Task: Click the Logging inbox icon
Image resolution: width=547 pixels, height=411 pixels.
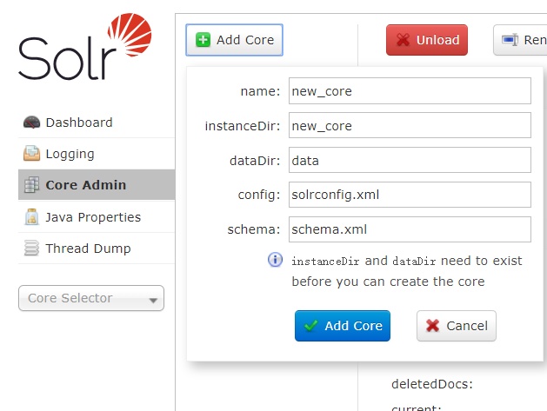Action: click(x=31, y=154)
